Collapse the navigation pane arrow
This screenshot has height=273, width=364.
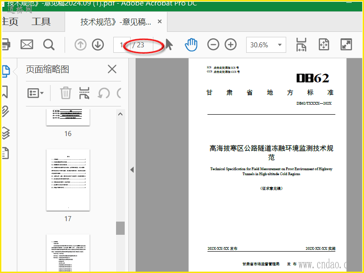[x=132, y=170]
